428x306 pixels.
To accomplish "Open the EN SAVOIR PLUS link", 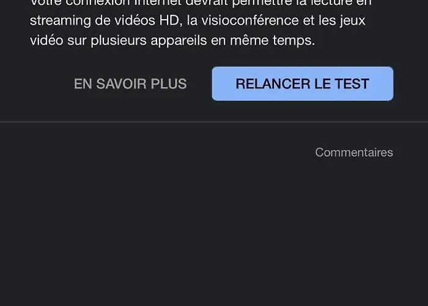I will (130, 84).
